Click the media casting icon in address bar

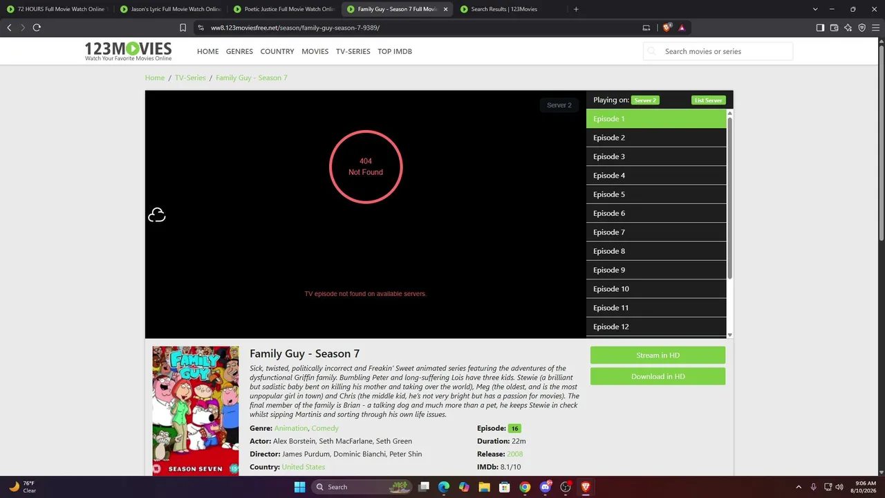pos(646,28)
